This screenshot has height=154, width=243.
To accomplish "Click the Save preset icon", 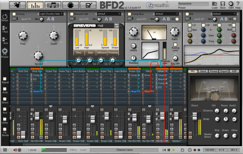I will point(223,4).
